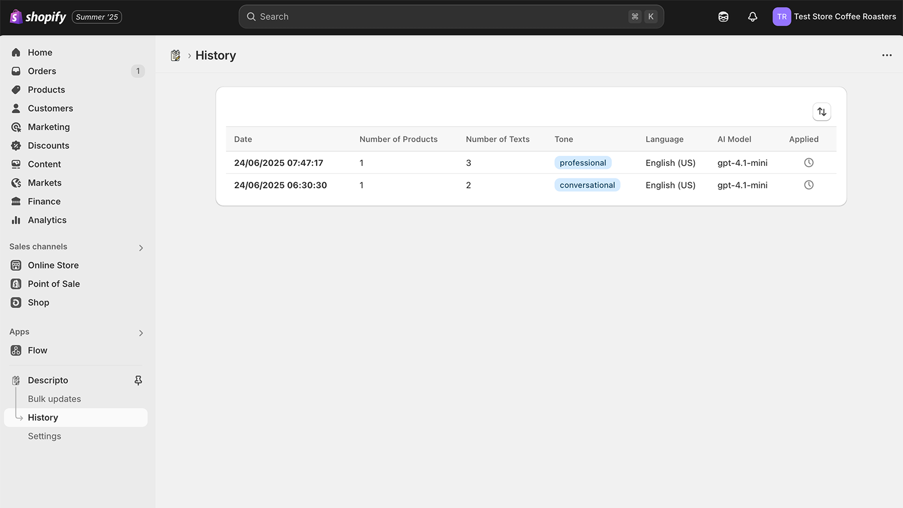
Task: Go to the Products page
Action: coord(46,90)
